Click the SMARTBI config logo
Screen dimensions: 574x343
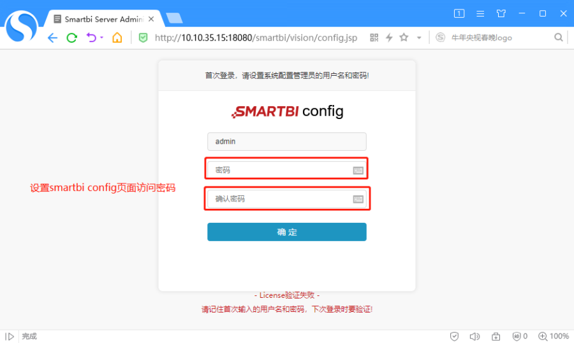click(x=288, y=111)
